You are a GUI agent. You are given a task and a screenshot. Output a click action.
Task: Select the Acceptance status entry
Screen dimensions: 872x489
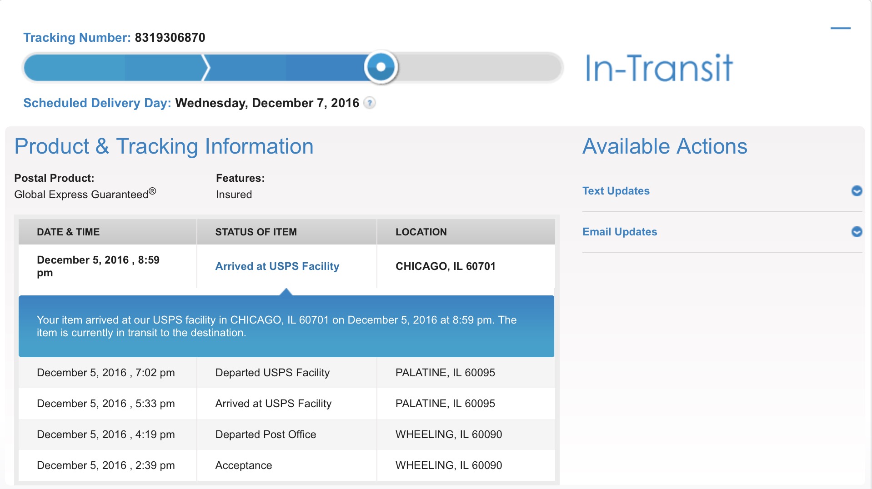[x=244, y=465]
